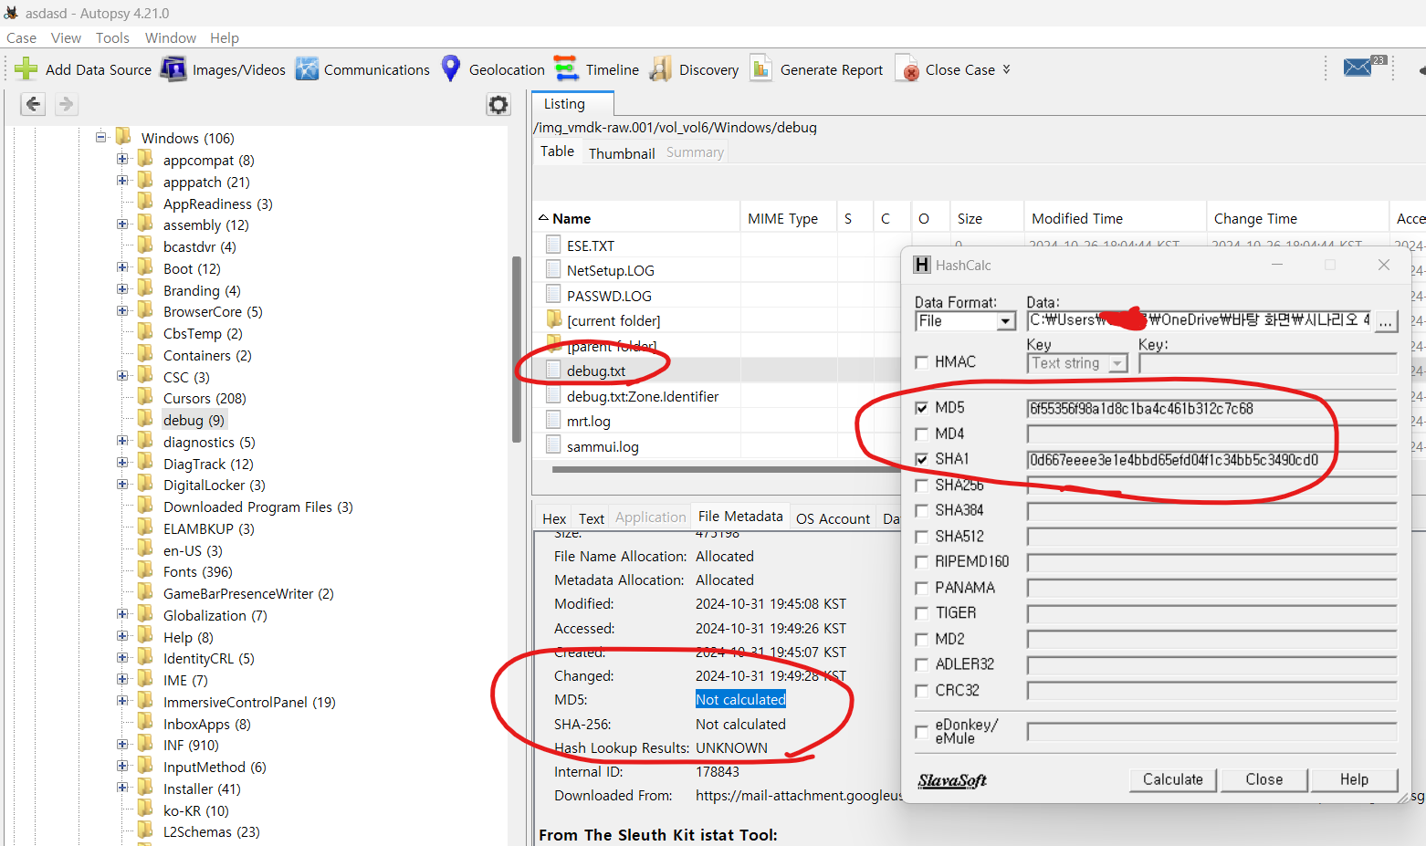This screenshot has width=1426, height=846.
Task: Enable the CRC32 checkbox
Action: click(922, 691)
